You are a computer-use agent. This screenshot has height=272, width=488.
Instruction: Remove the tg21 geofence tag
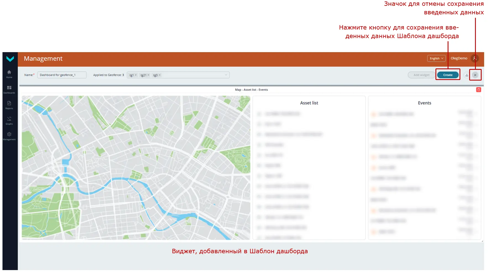(148, 75)
